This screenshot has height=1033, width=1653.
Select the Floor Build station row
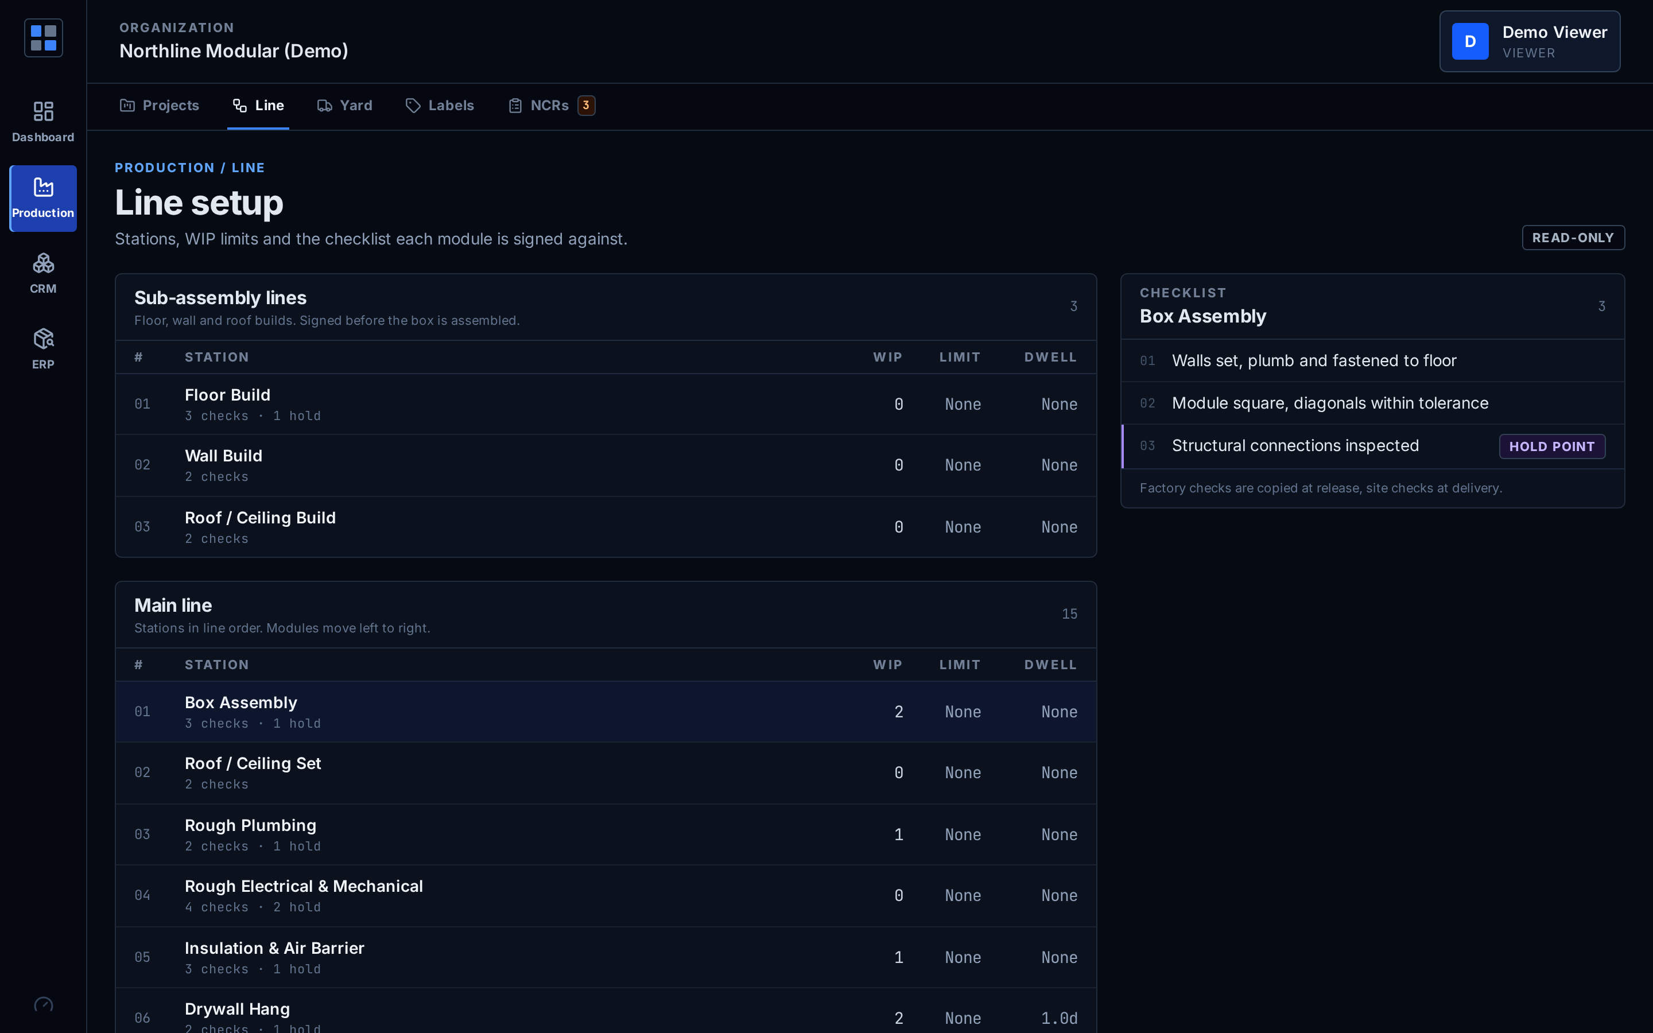tap(606, 404)
